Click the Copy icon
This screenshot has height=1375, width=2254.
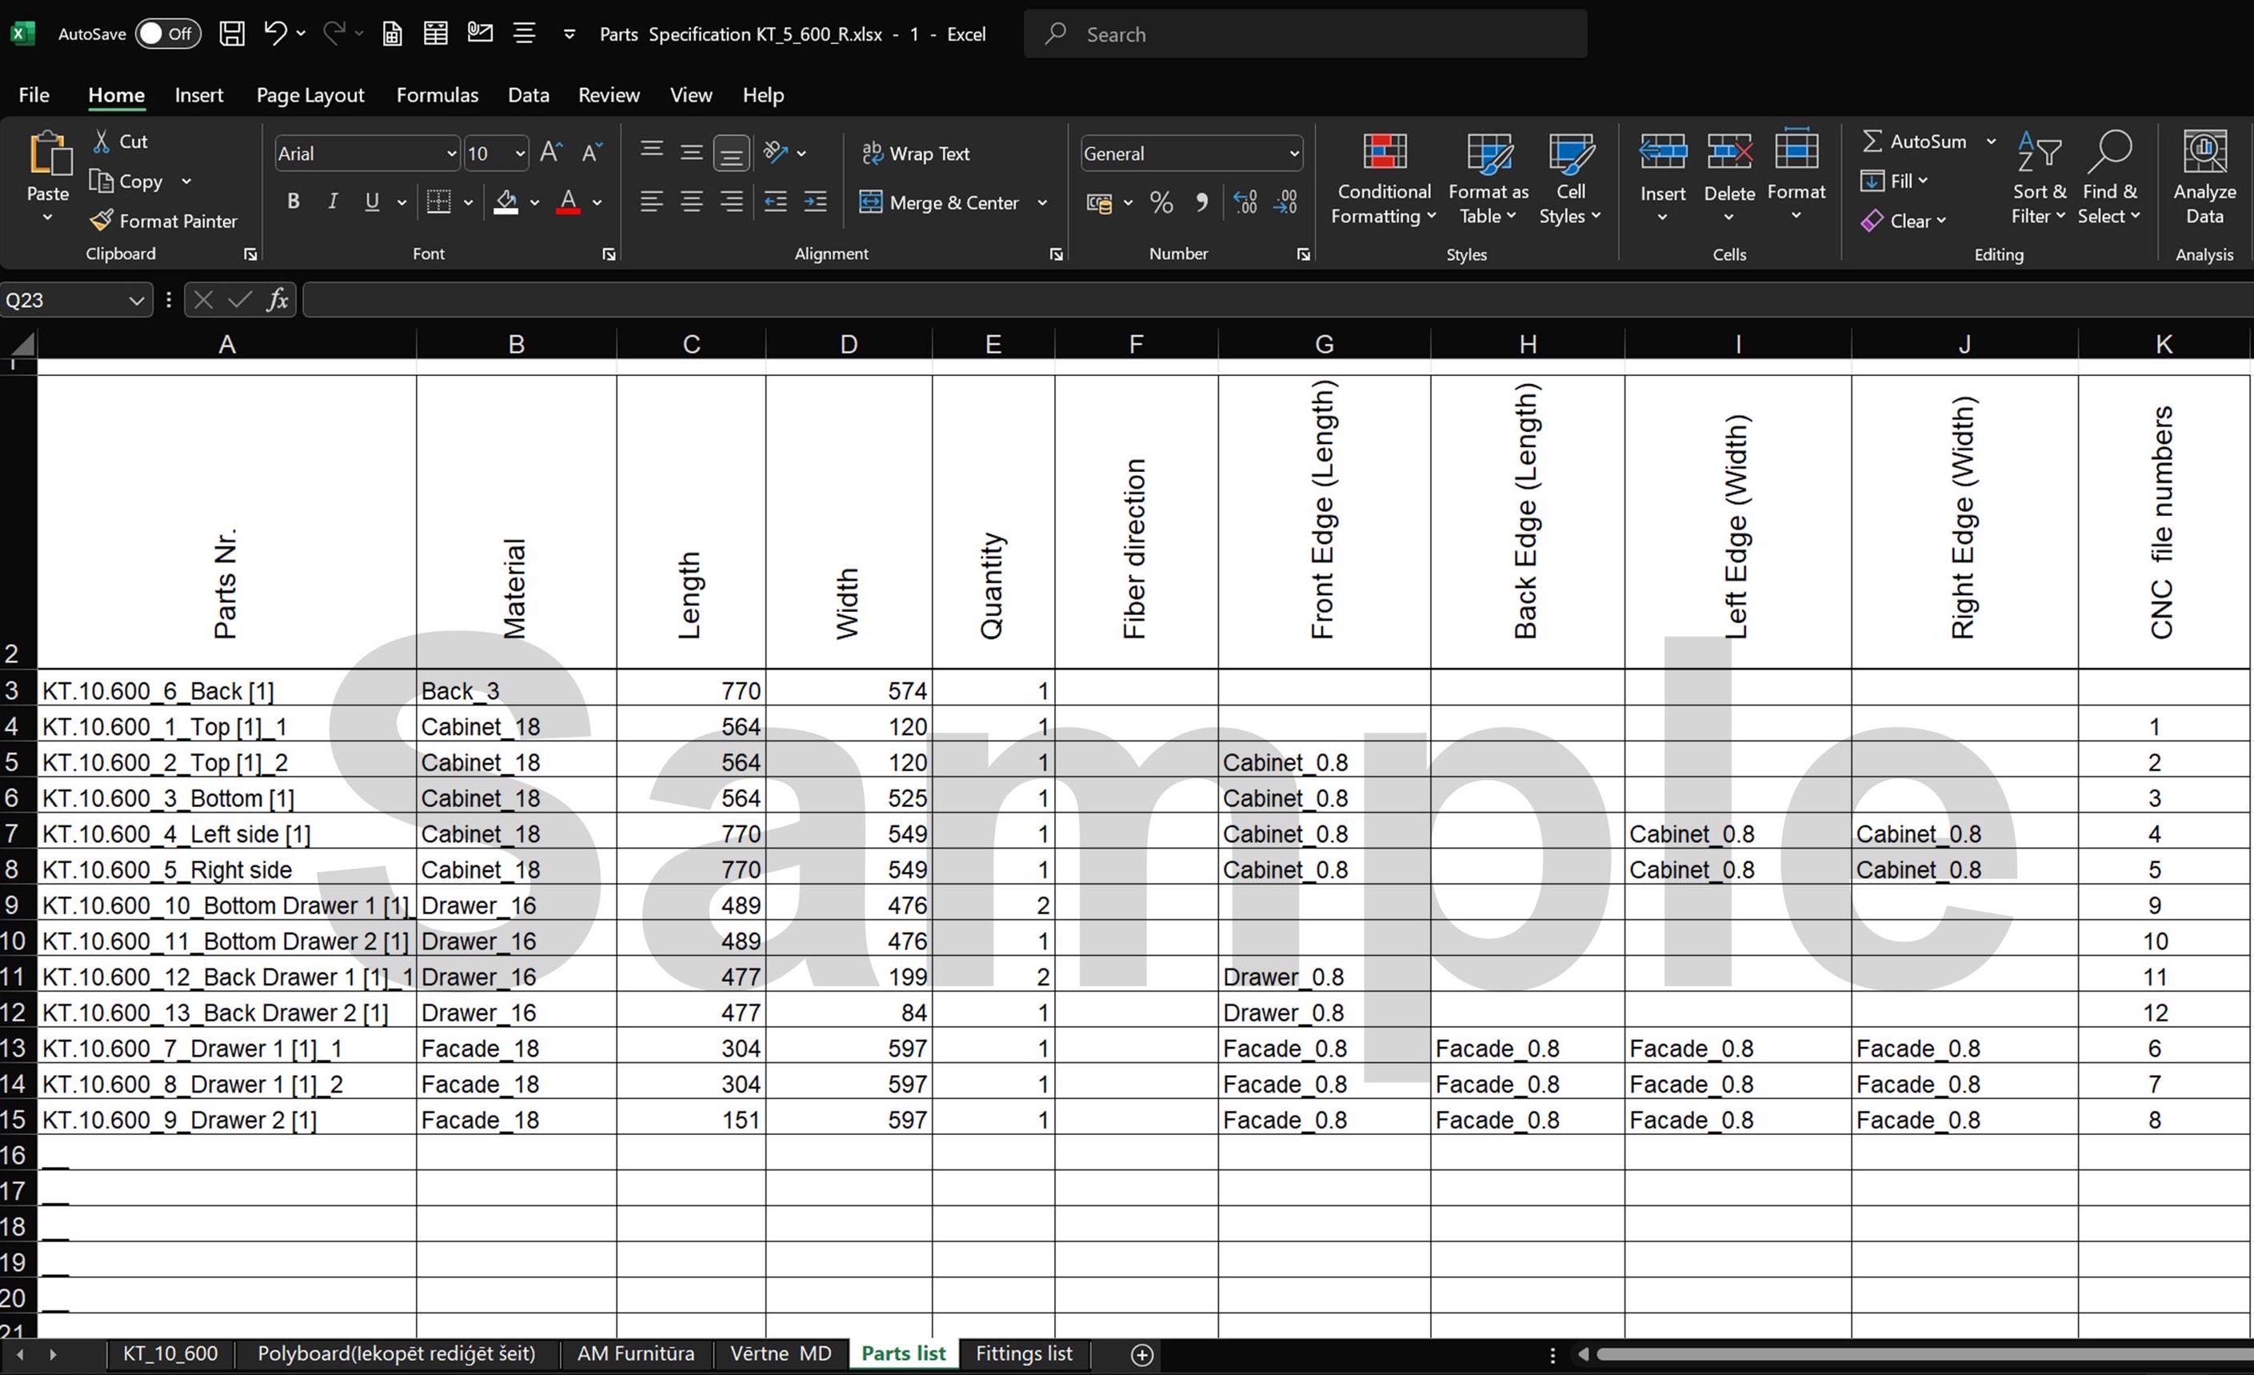[101, 181]
